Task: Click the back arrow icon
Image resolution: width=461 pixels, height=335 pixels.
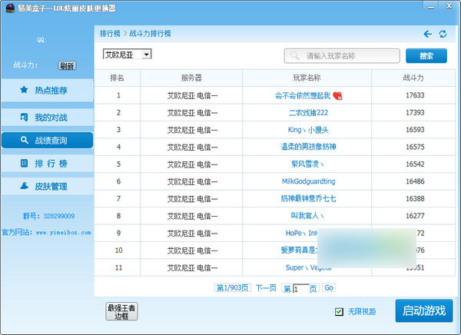Action: (x=427, y=34)
